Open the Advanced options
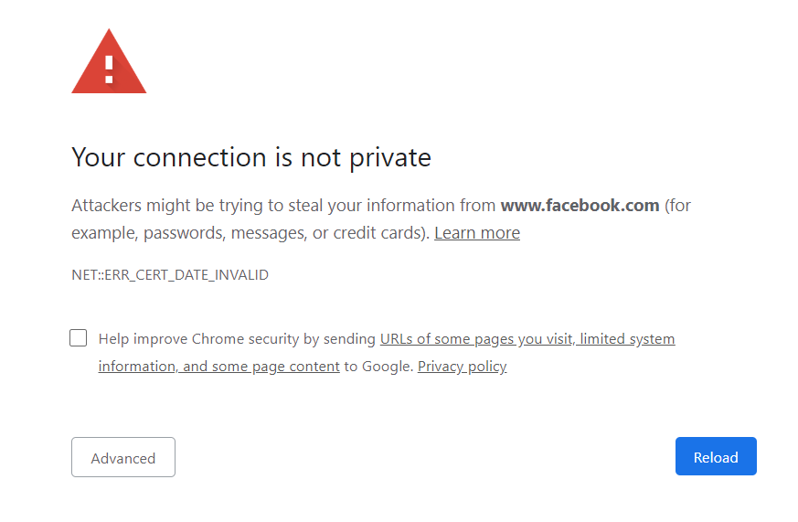Image resolution: width=798 pixels, height=522 pixels. tap(123, 457)
